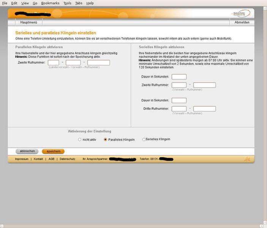Open the View menu
This screenshot has width=267, height=228.
tap(25, 3)
